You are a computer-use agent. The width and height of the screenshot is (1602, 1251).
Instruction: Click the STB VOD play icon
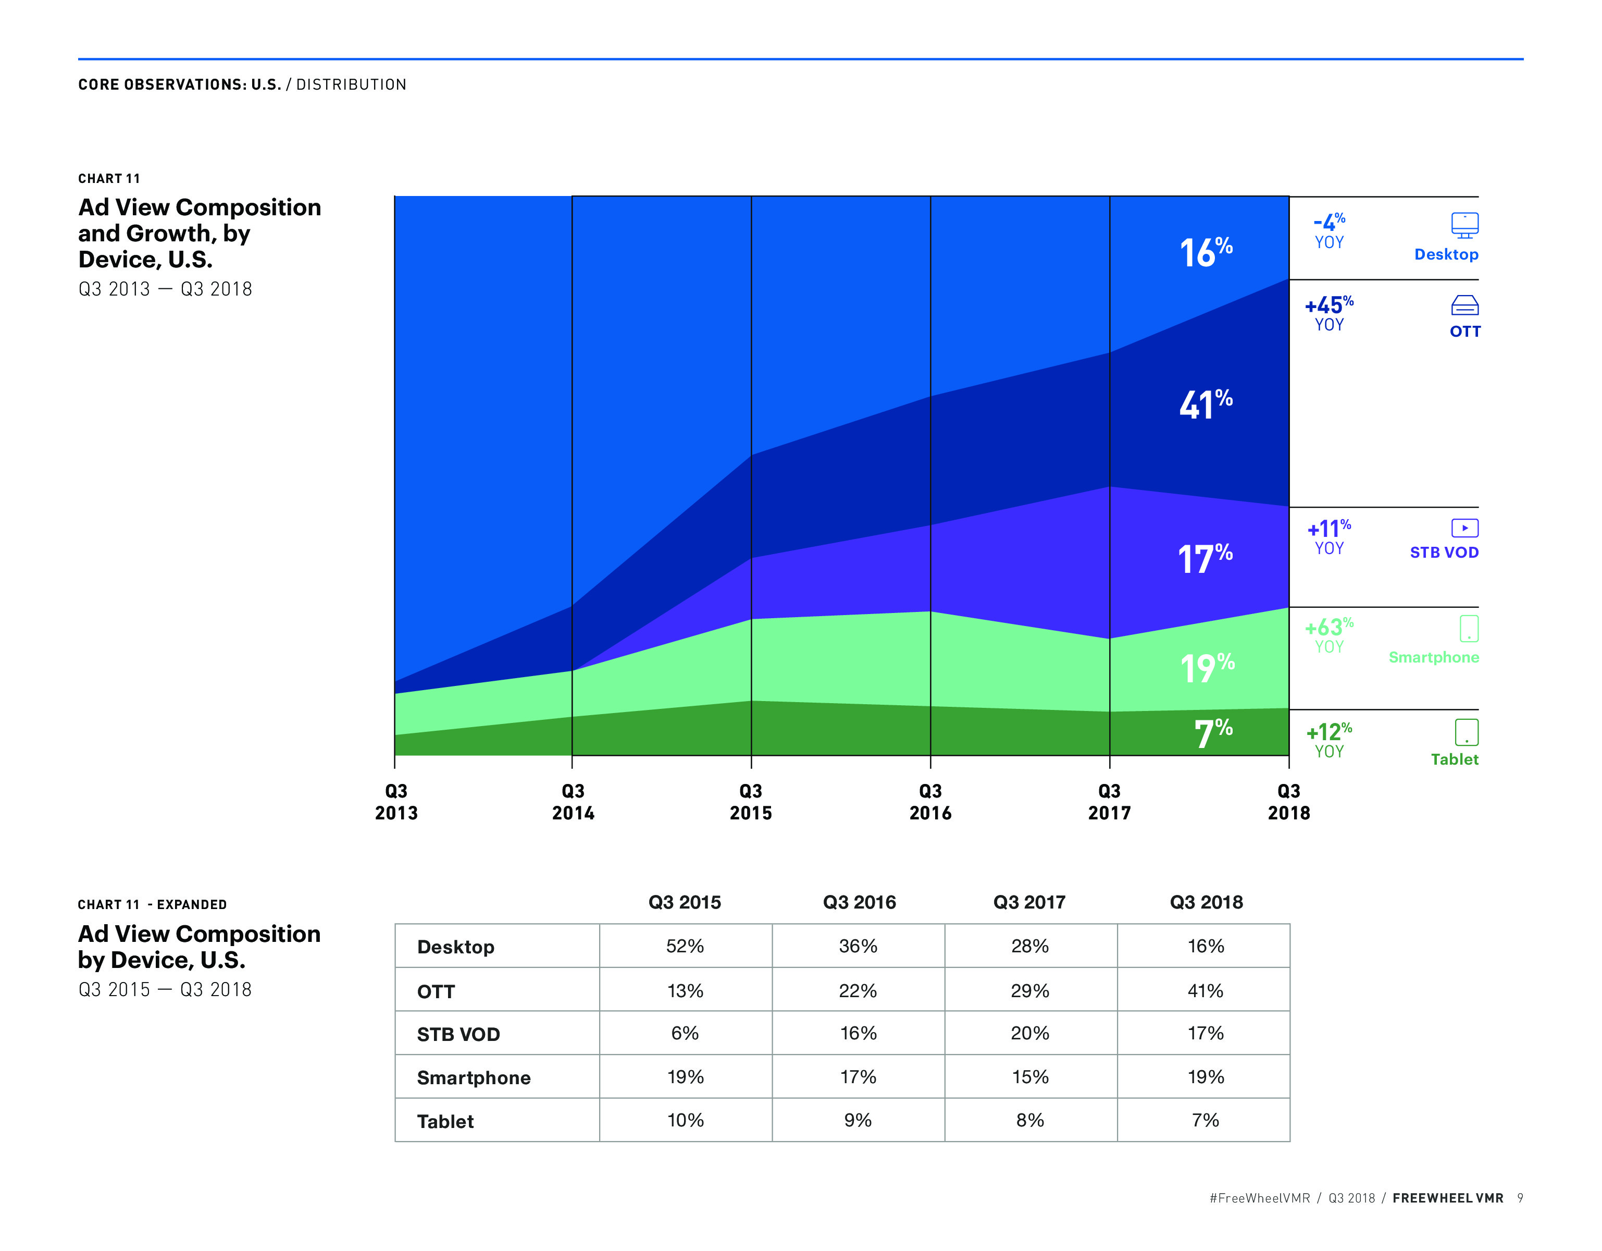click(x=1464, y=528)
